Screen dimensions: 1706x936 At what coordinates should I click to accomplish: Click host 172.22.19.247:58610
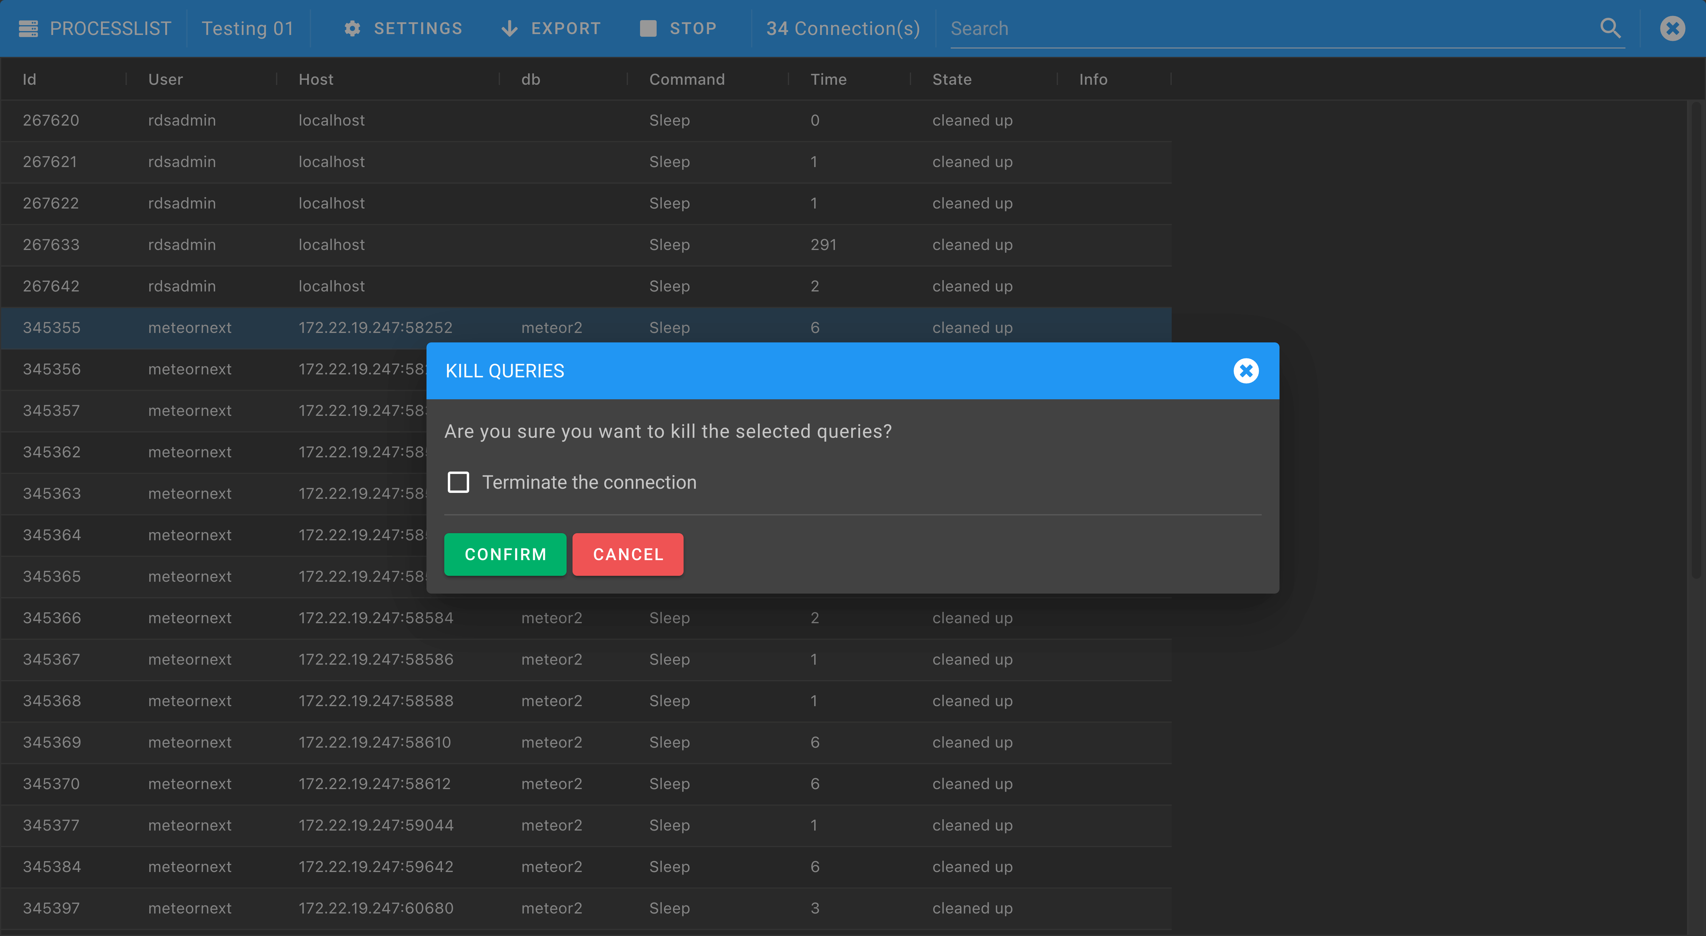[375, 743]
